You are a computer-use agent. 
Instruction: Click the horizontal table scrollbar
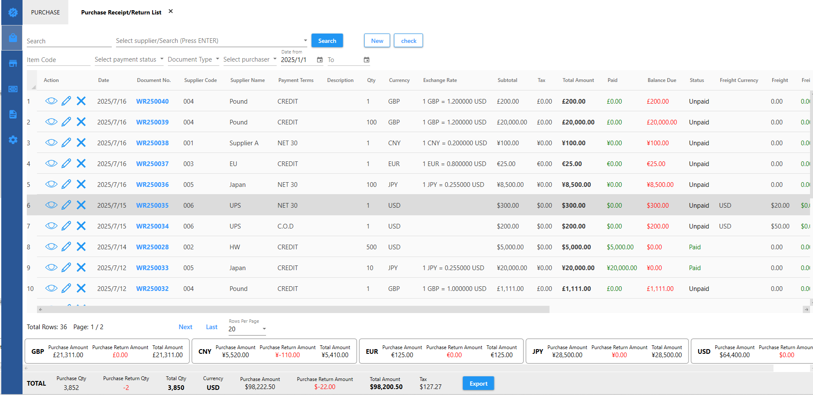coord(293,309)
